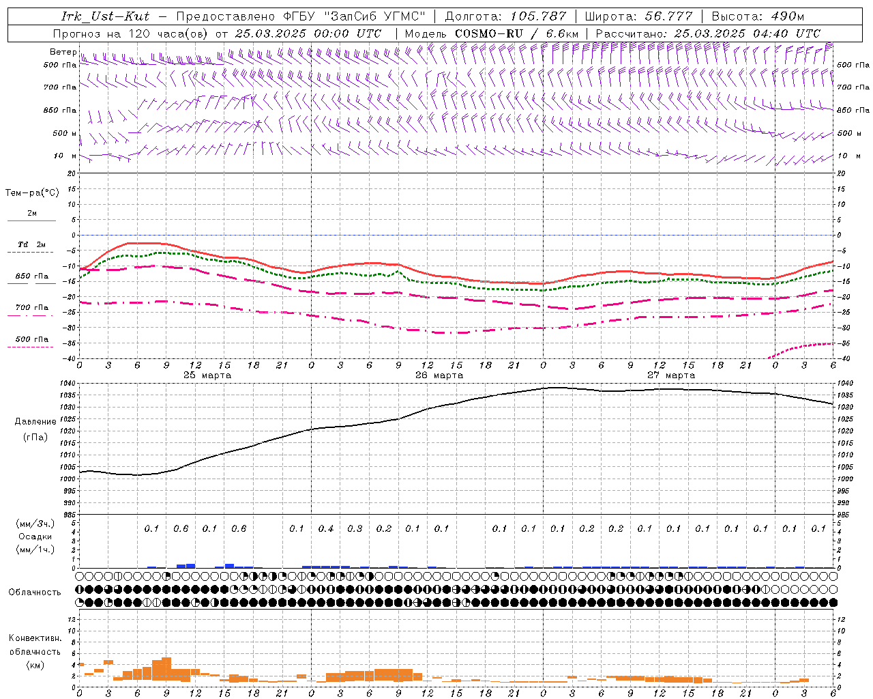Click the longitude value Долгота: 105.787
873x699 pixels.
pyautogui.click(x=505, y=16)
